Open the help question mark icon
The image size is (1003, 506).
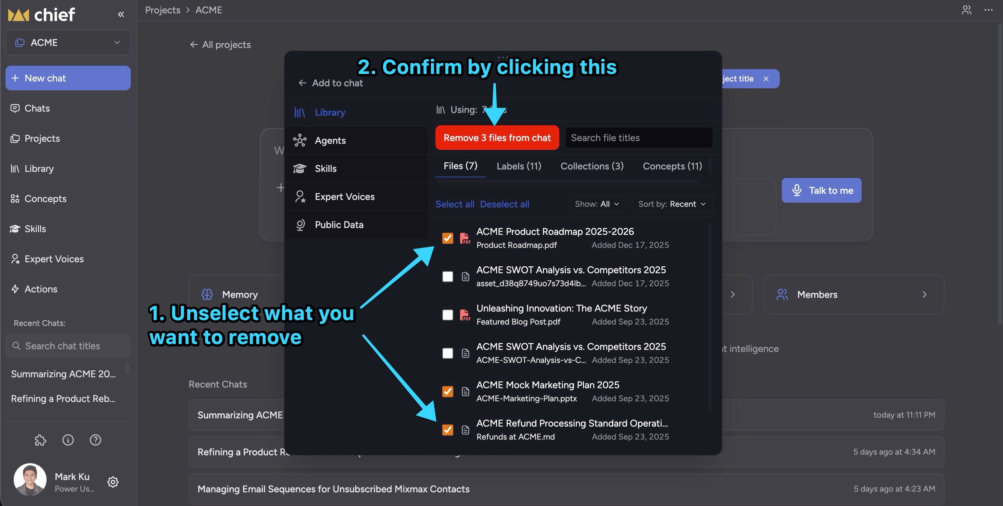point(96,440)
